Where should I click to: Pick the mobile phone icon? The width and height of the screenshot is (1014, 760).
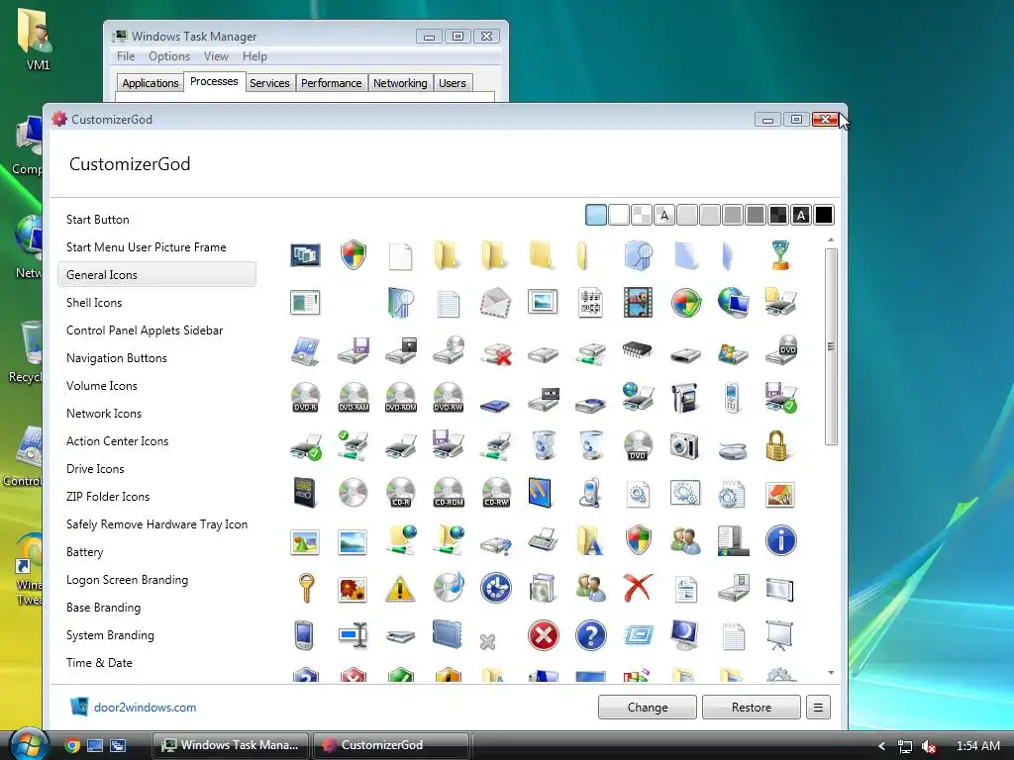(x=732, y=398)
